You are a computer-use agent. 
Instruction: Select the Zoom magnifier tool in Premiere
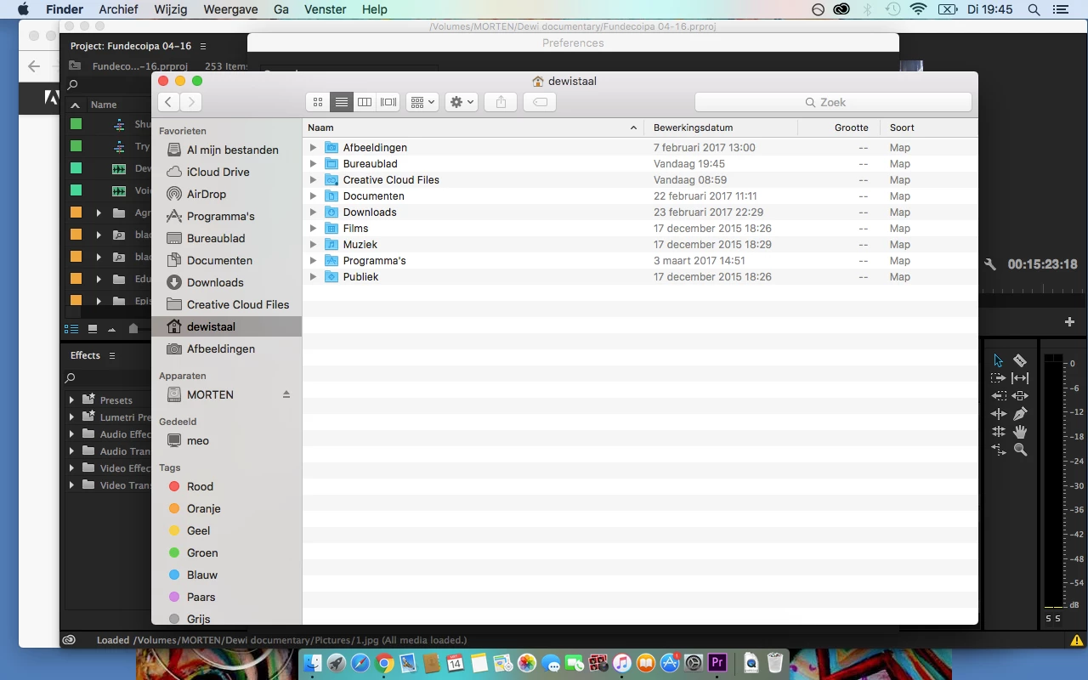(1020, 450)
